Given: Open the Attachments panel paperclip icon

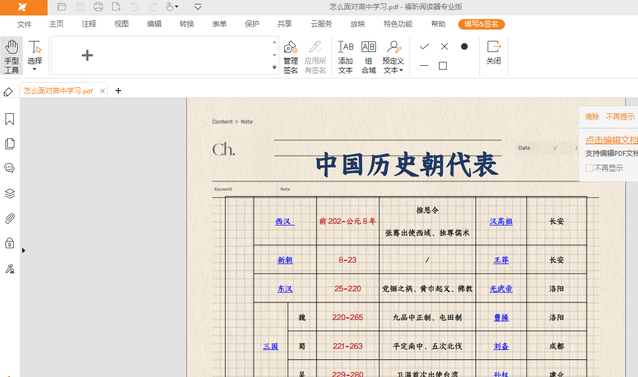Looking at the screenshot, I should [9, 218].
